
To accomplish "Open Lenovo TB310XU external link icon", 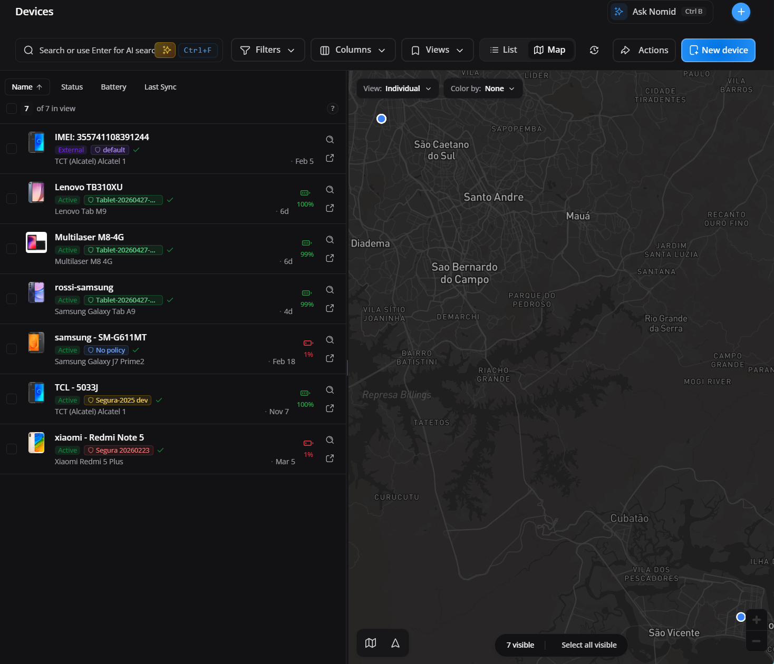I will pyautogui.click(x=330, y=208).
